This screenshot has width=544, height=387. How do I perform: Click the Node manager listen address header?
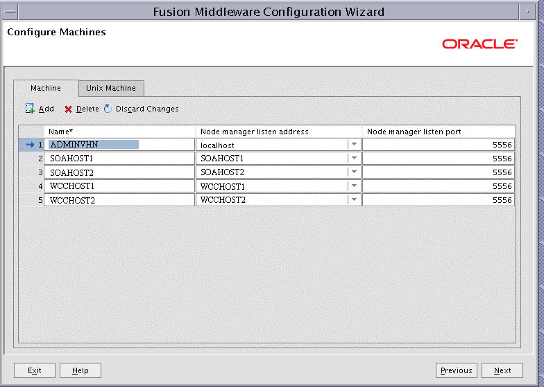coord(279,132)
